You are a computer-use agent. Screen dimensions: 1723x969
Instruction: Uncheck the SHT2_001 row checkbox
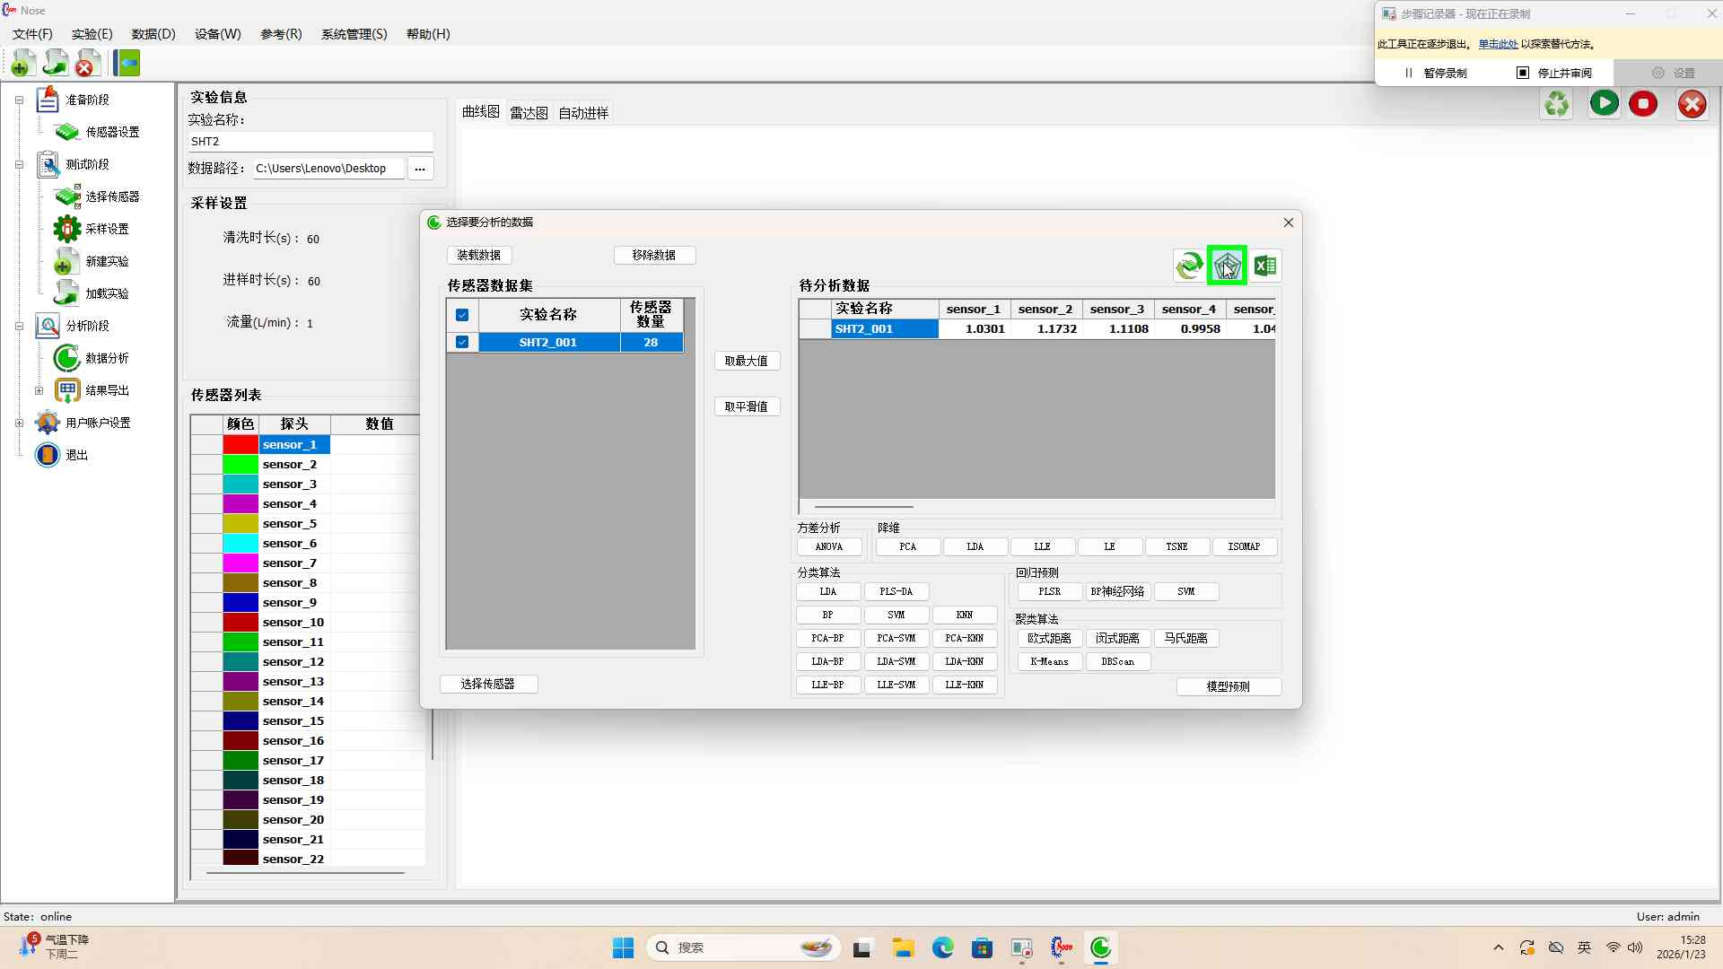click(x=462, y=342)
